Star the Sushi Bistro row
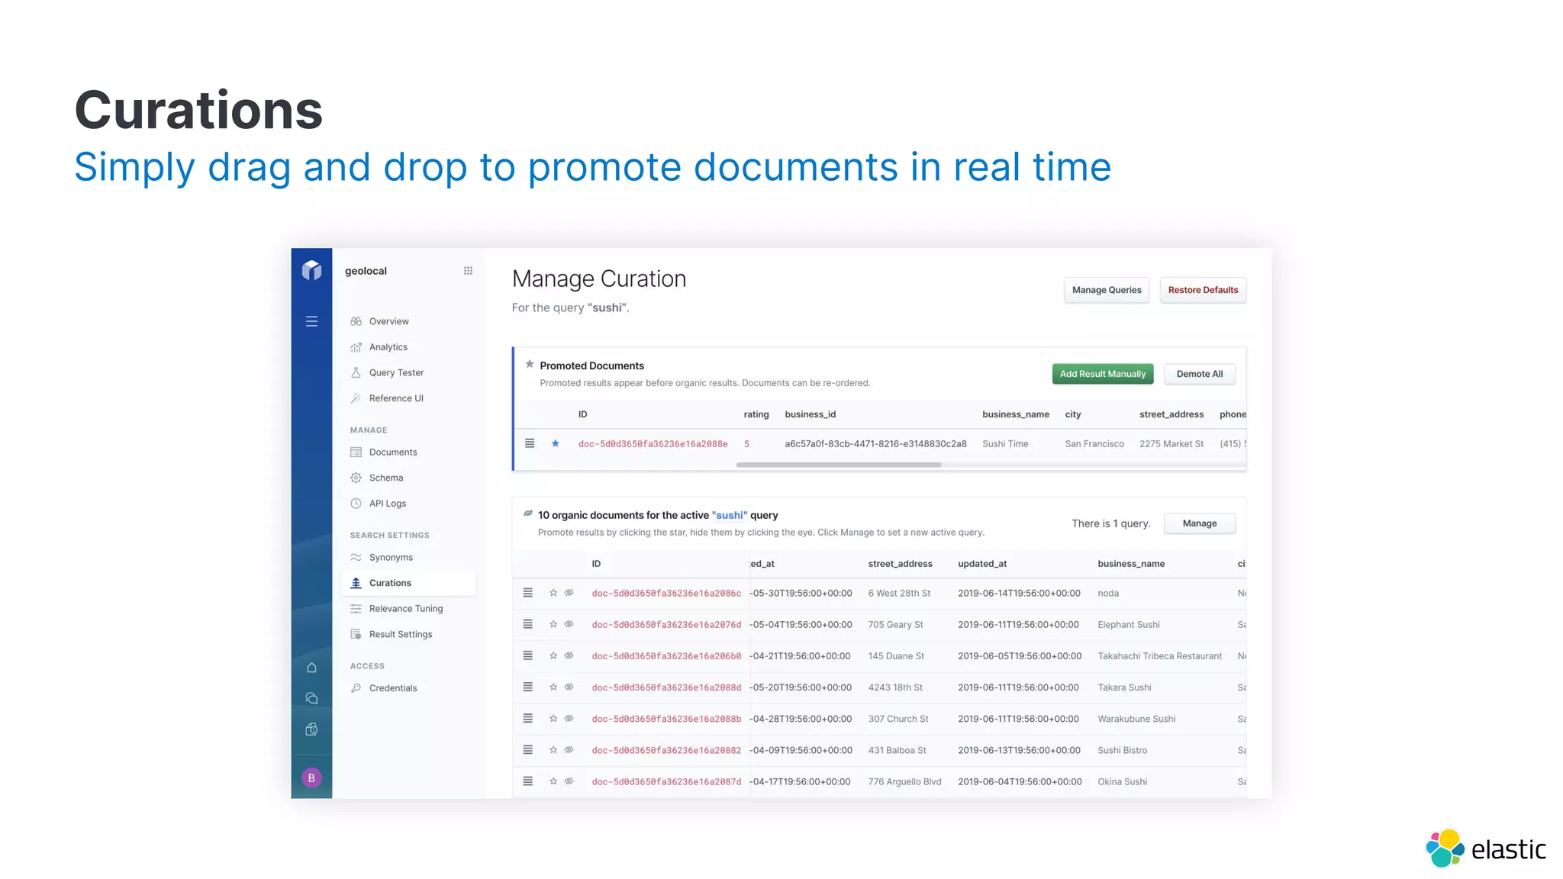The height and width of the screenshot is (879, 1563). coord(553,750)
